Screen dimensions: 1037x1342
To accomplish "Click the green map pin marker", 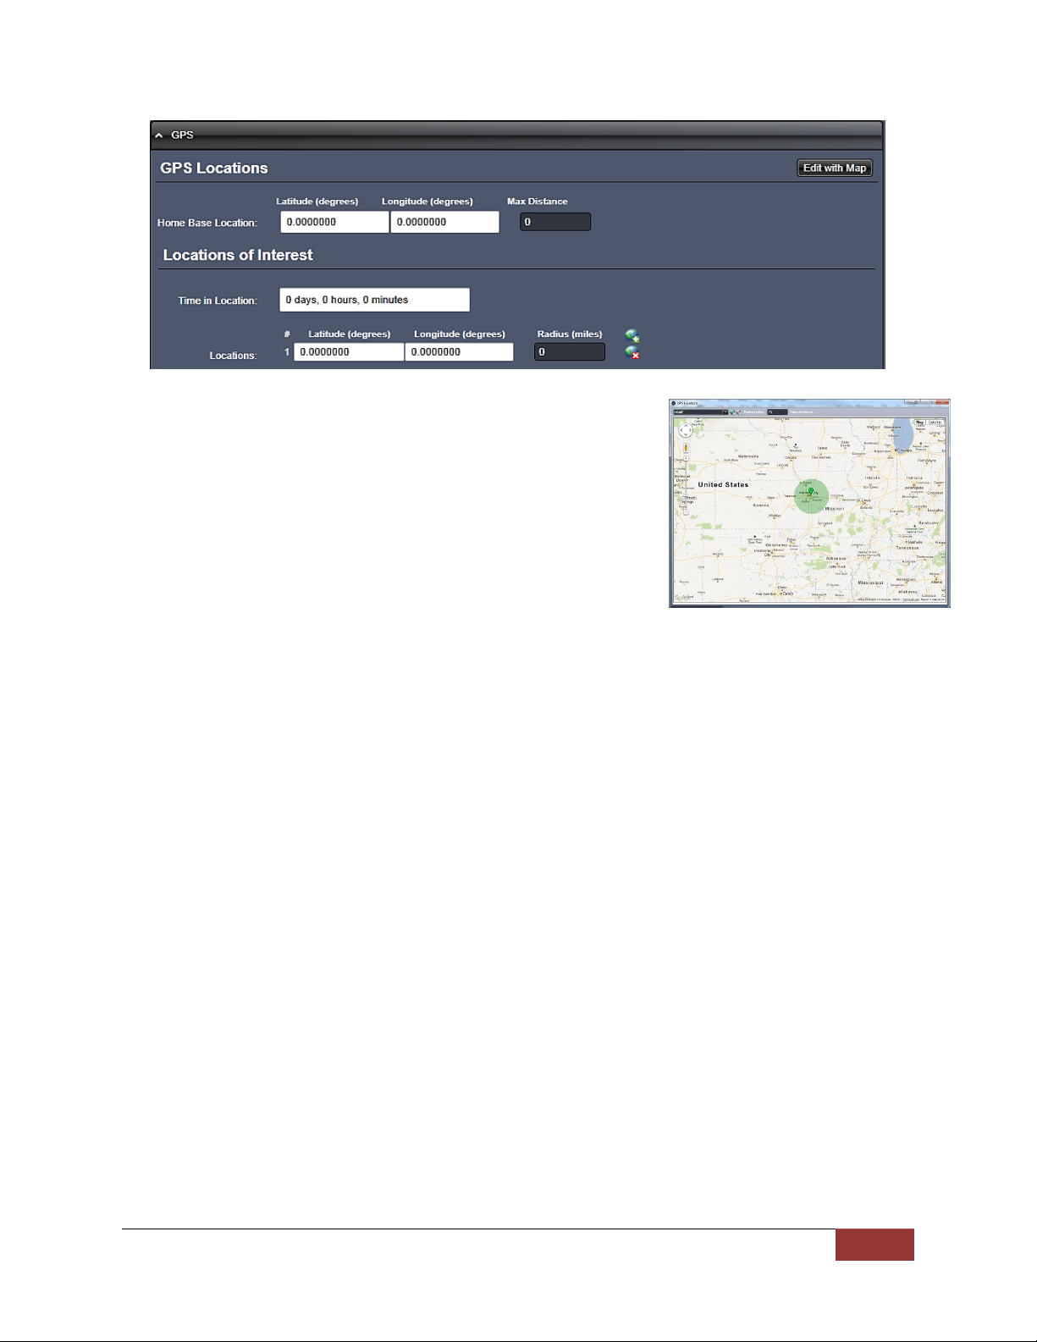I will (811, 491).
